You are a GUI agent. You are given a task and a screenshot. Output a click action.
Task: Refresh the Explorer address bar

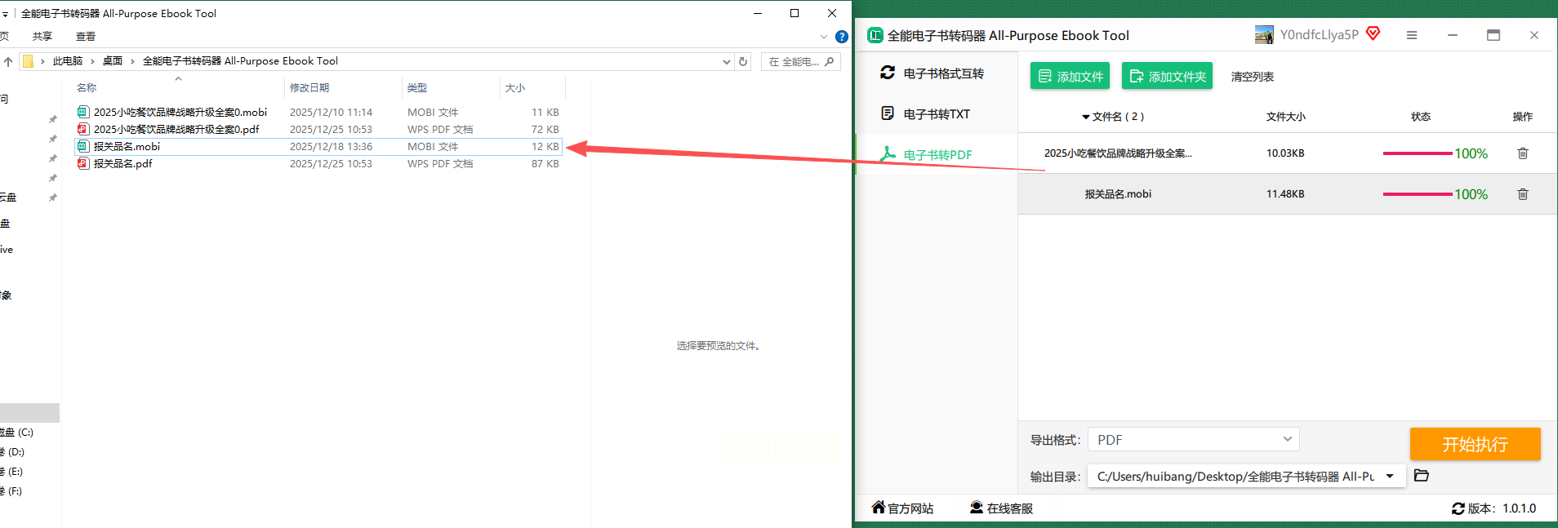743,61
